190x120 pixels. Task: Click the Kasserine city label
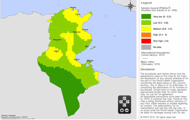coord(57,40)
